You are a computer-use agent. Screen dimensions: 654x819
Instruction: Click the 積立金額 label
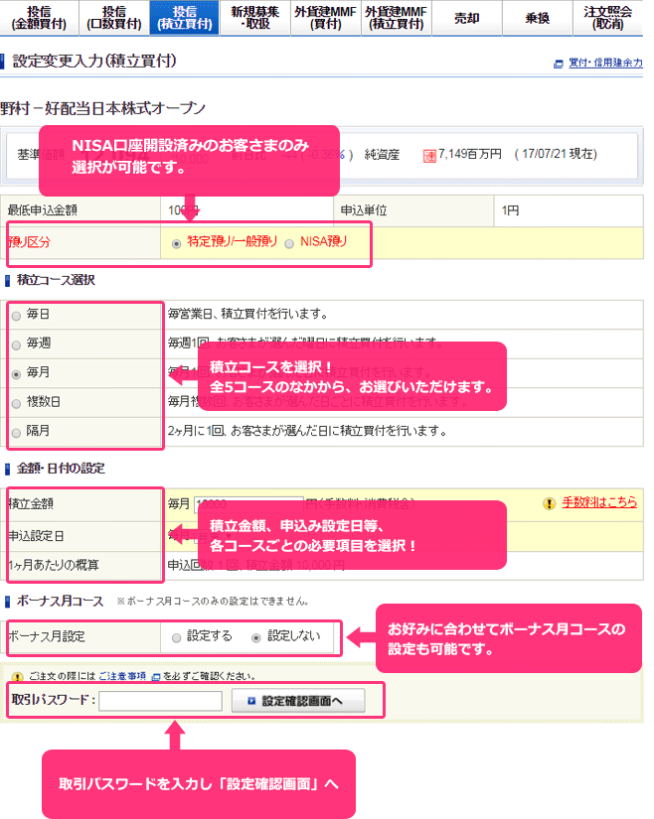[x=31, y=503]
